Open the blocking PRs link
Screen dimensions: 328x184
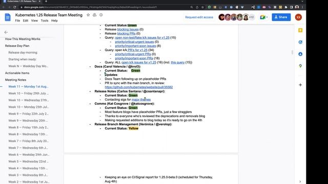pos(127,33)
